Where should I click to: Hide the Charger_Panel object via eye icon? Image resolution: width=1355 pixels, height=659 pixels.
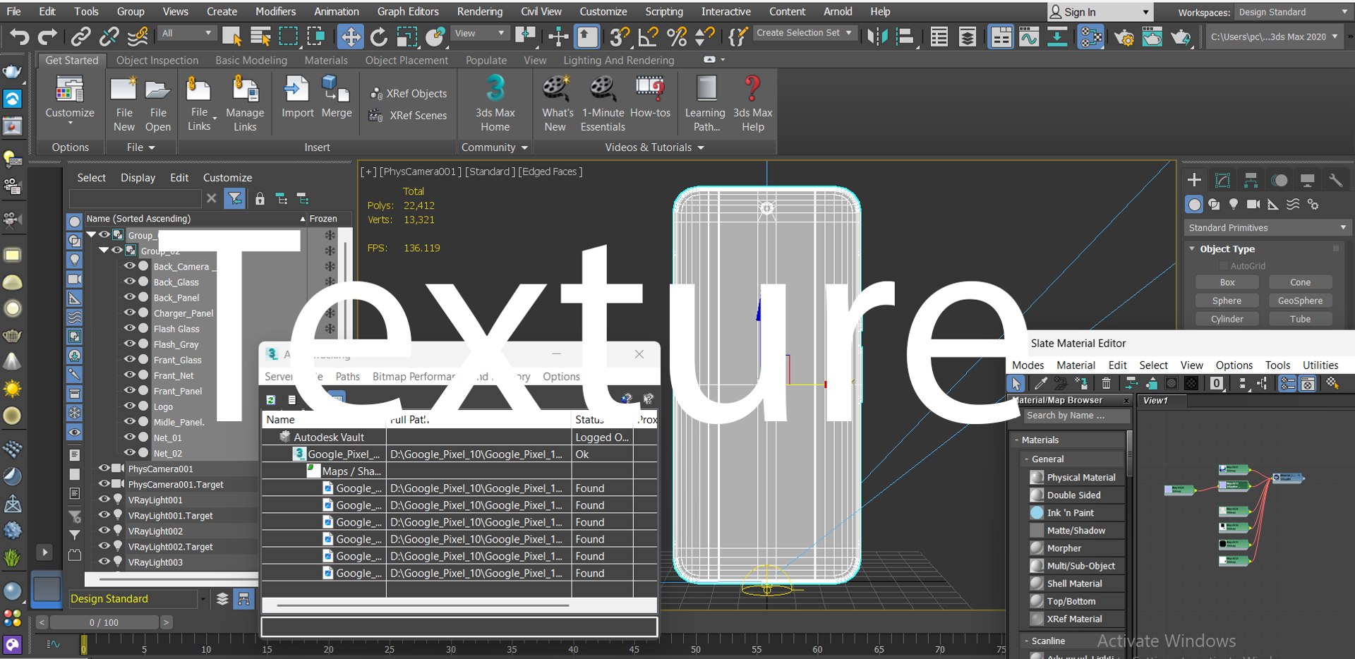click(x=130, y=313)
